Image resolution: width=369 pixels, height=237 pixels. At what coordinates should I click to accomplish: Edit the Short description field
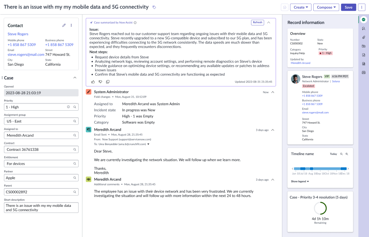[41, 208]
